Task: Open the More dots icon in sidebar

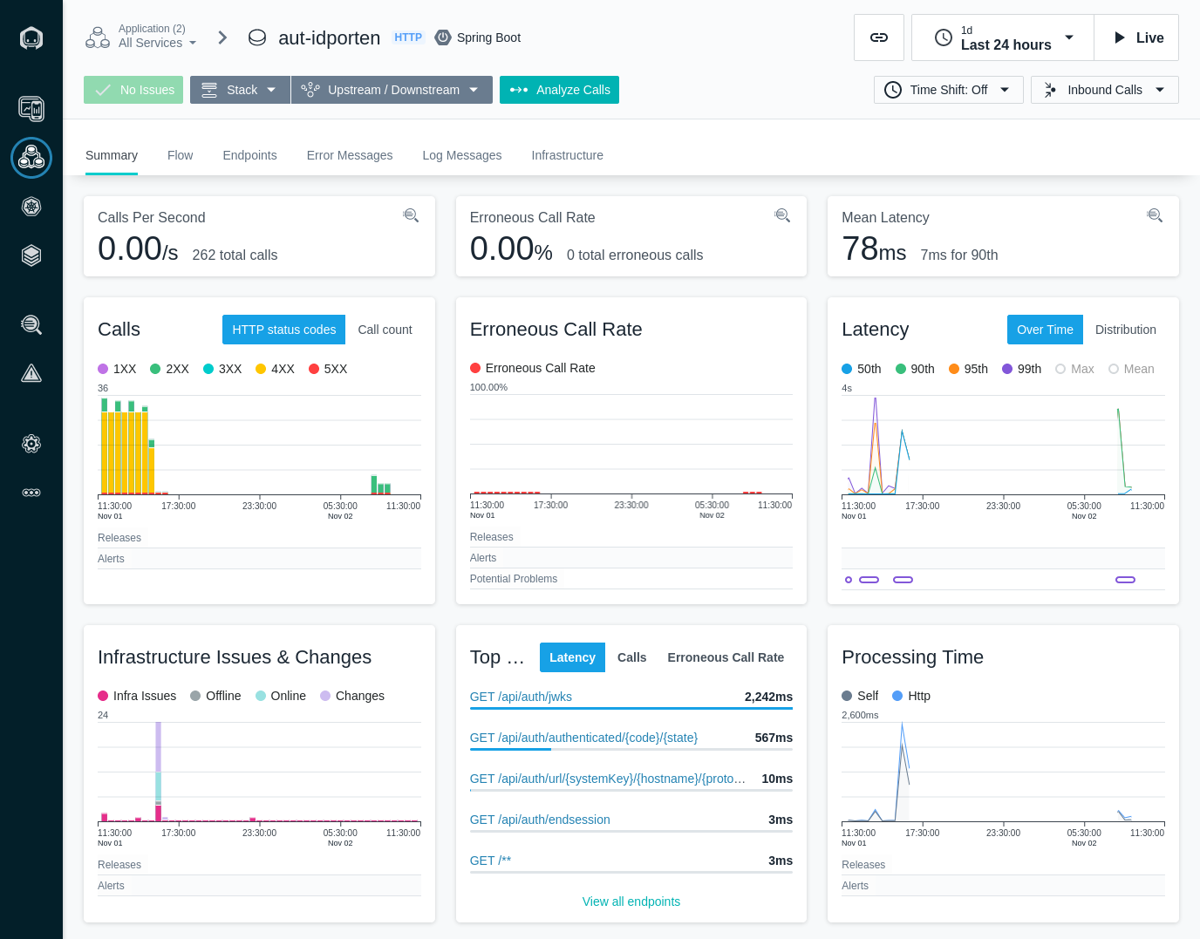Action: [31, 493]
